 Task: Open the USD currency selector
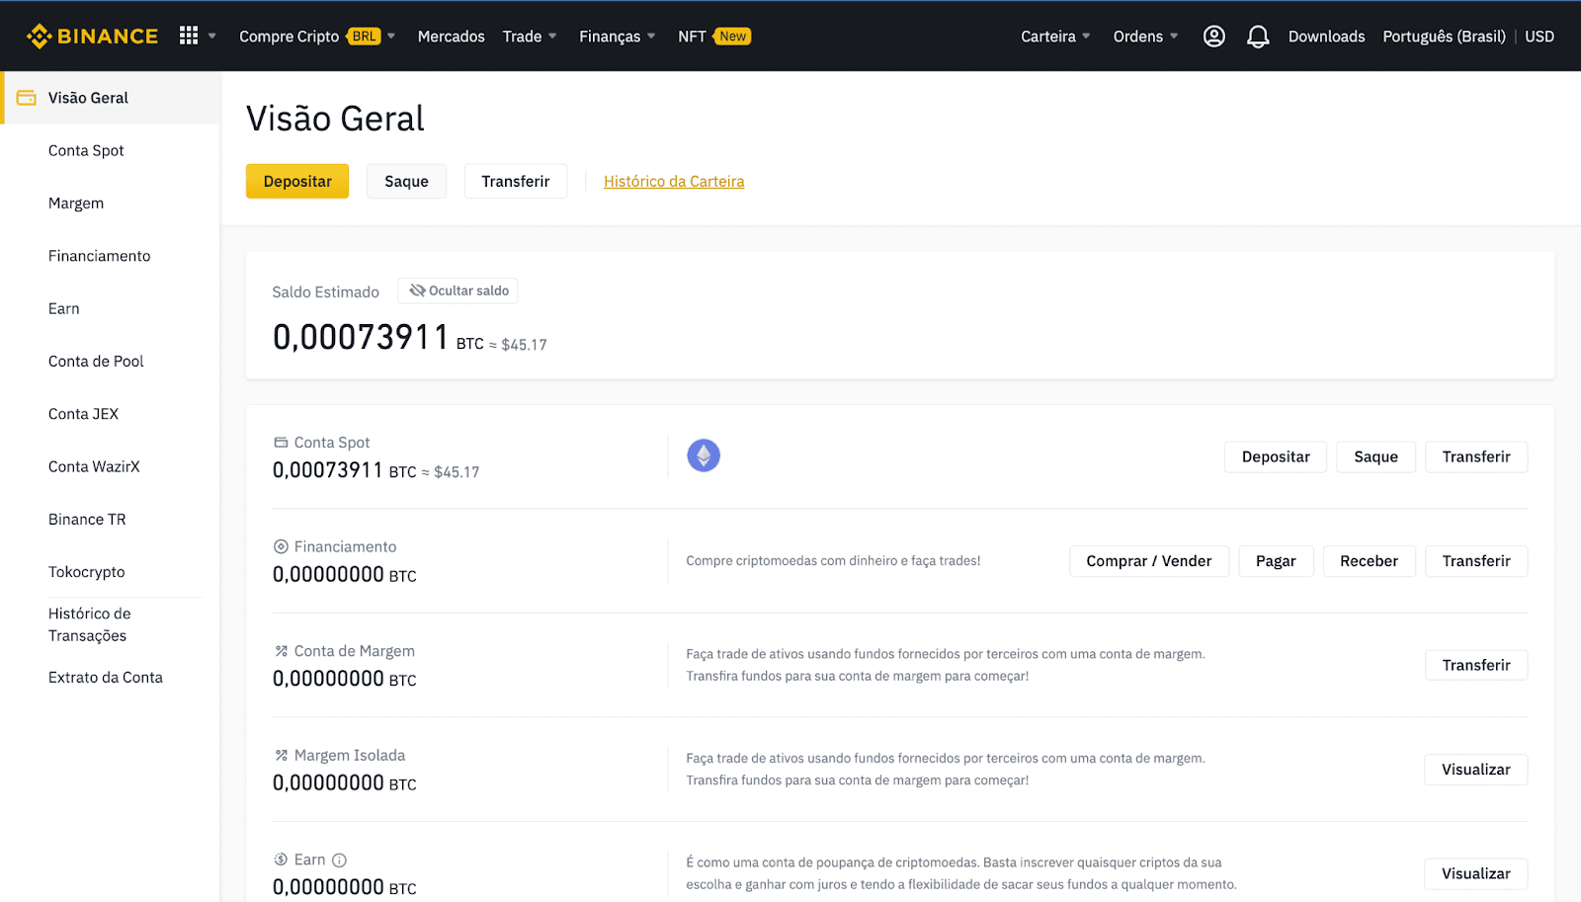click(1539, 37)
